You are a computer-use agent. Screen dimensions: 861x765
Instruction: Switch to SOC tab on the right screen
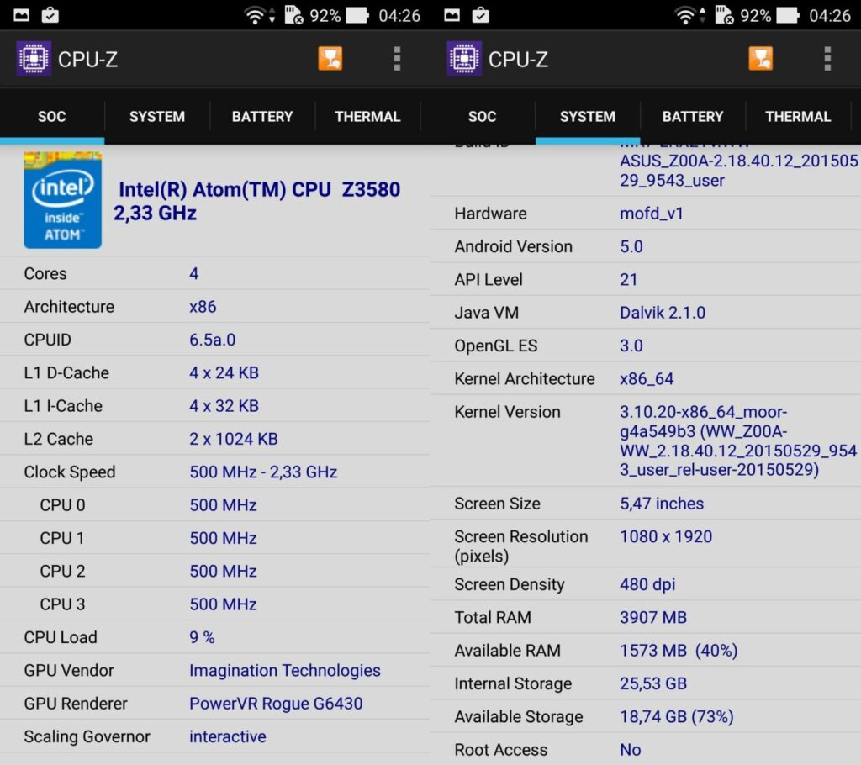[x=482, y=117]
